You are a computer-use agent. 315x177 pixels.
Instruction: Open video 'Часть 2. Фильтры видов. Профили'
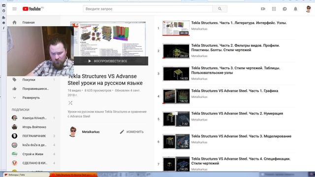tap(235, 48)
